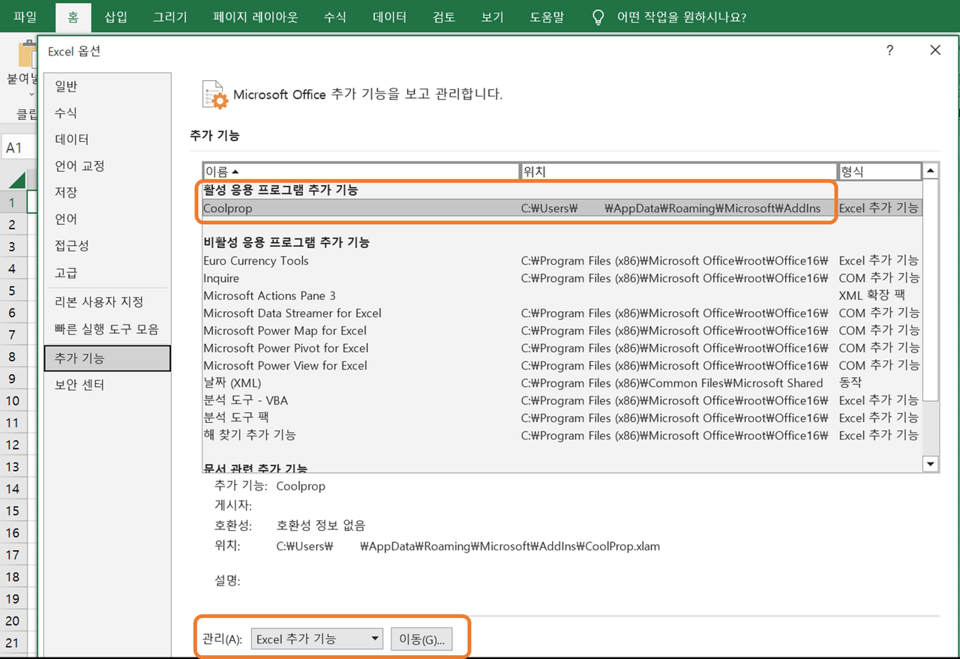Screen dimensions: 960x659
Task: Select Euro Currency Tools add-in
Action: click(x=562, y=261)
